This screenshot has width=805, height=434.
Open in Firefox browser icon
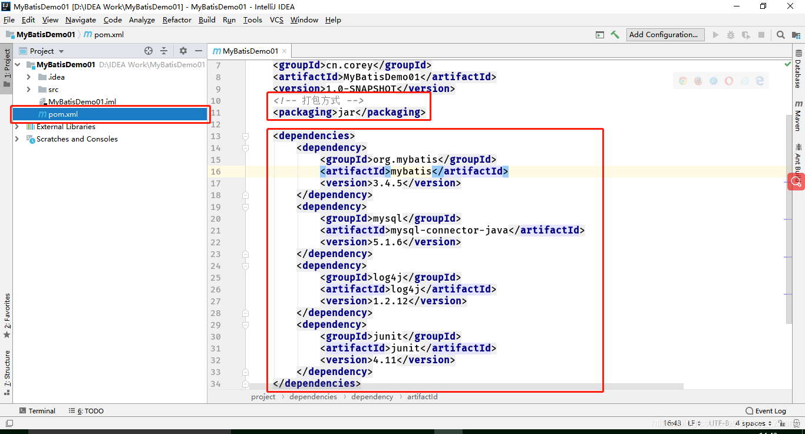tap(698, 81)
